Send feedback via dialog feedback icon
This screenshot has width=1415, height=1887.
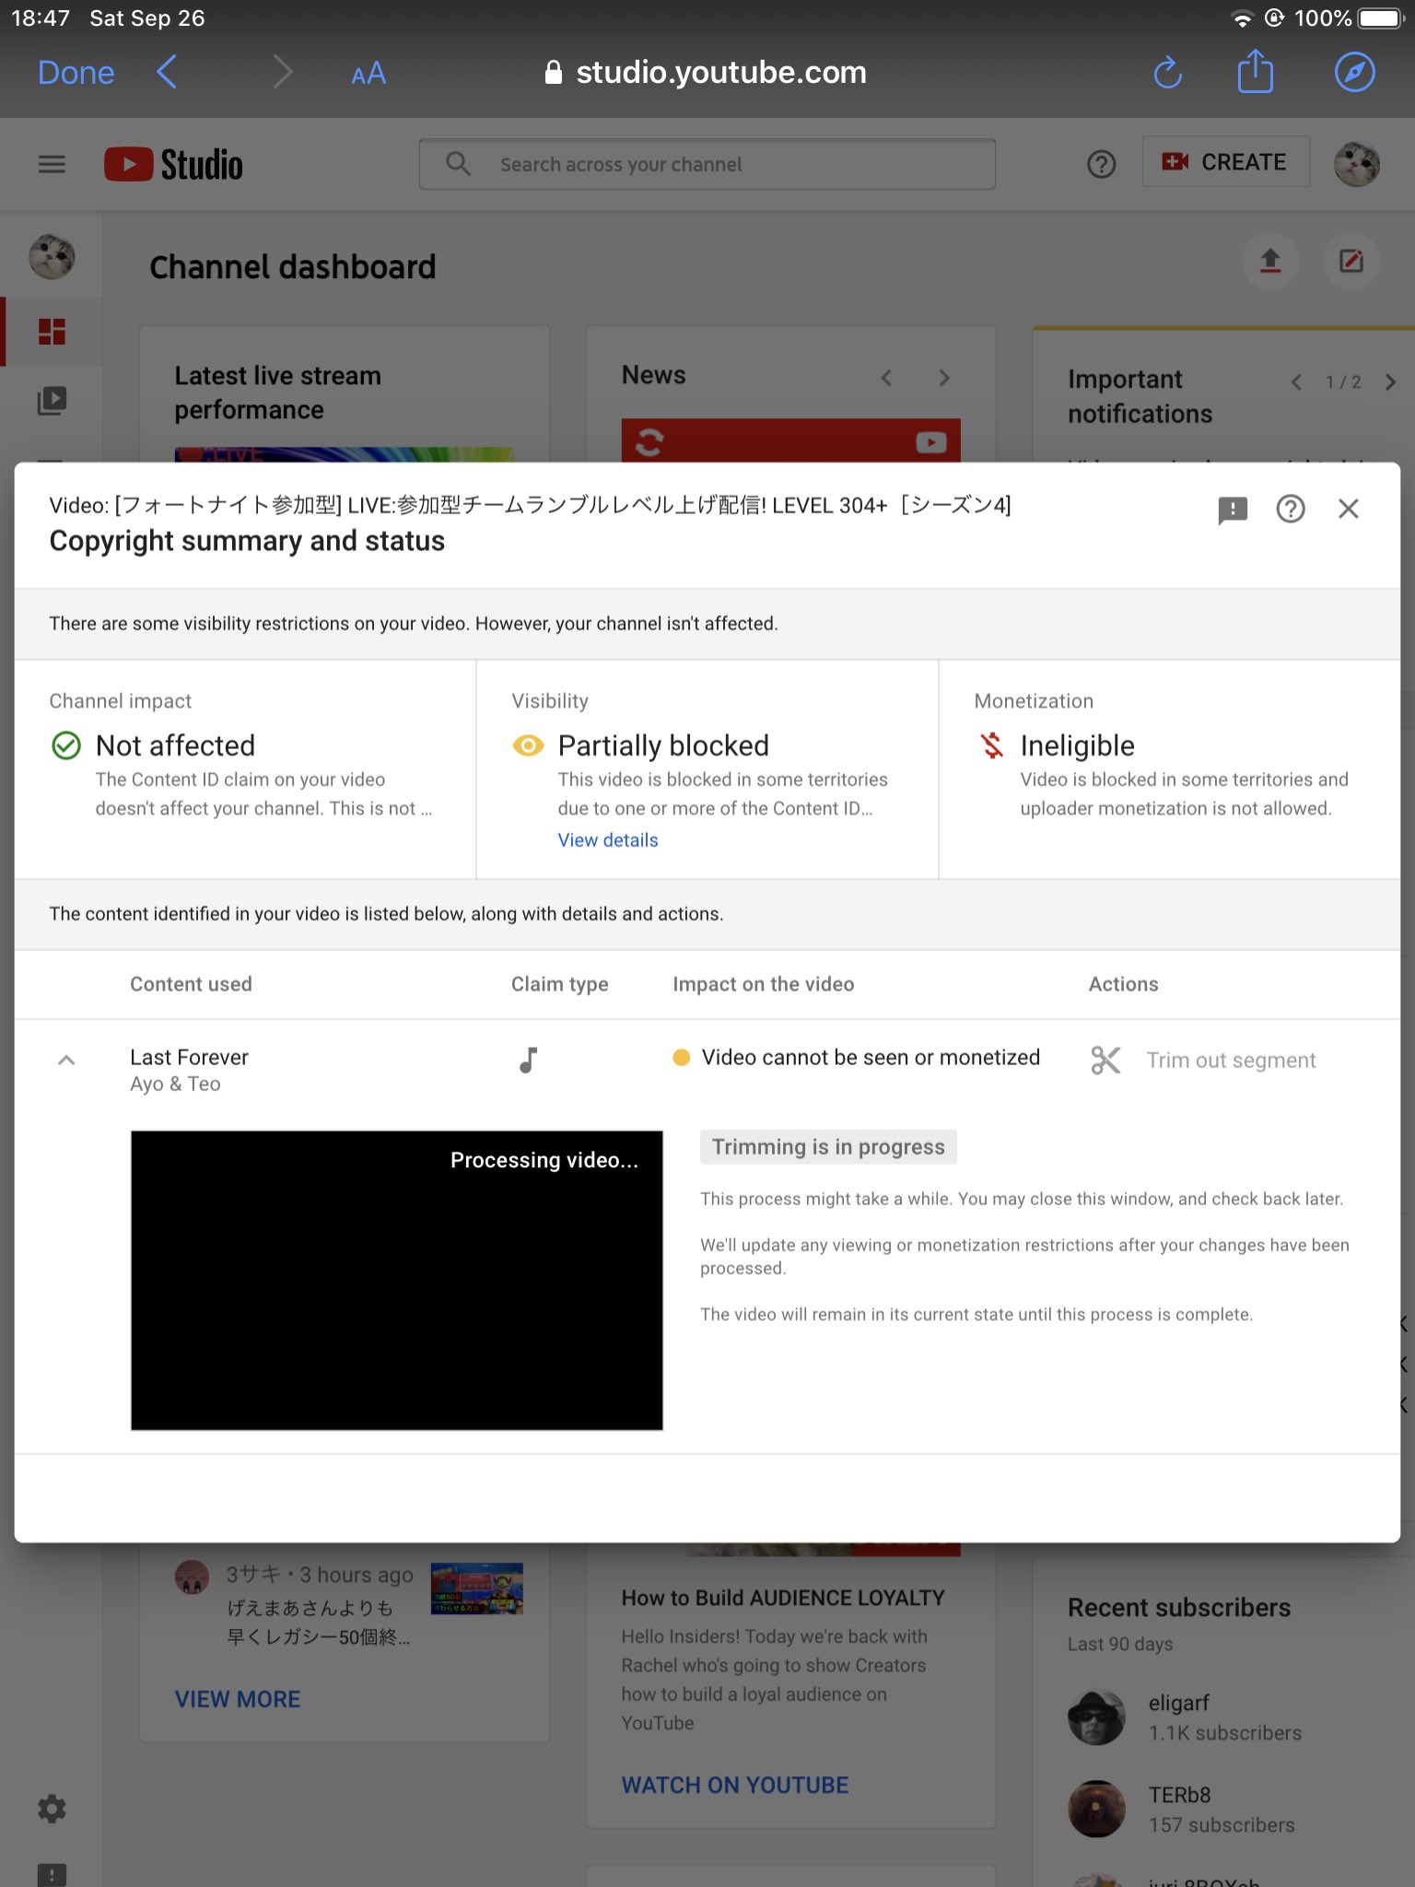coord(1233,510)
